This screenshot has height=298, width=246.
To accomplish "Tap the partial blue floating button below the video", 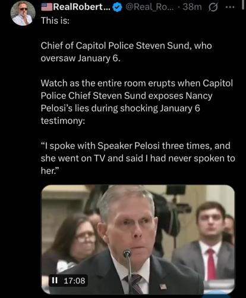I will click(x=215, y=294).
